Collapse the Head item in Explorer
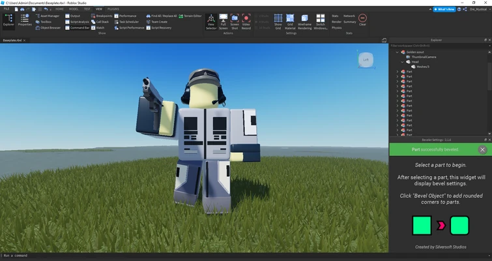The height and width of the screenshot is (261, 492). [x=402, y=62]
